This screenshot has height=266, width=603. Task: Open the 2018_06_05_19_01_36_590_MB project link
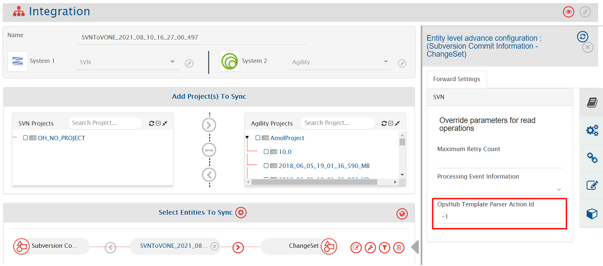tap(324, 166)
